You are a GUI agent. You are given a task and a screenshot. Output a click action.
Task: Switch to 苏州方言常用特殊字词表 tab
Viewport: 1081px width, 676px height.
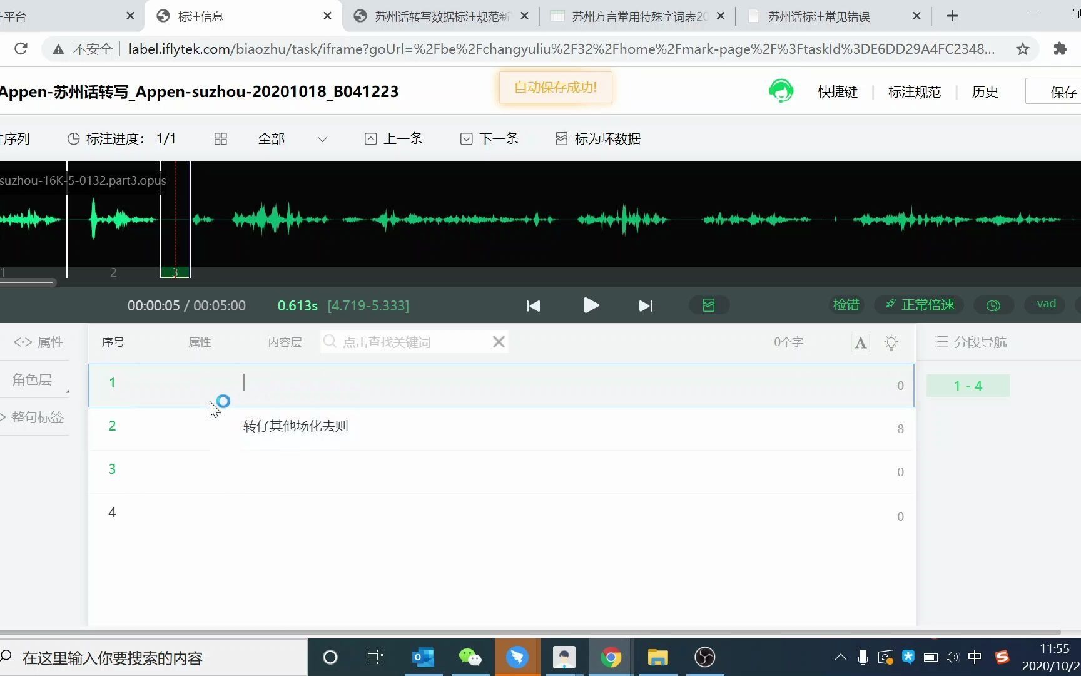point(638,16)
